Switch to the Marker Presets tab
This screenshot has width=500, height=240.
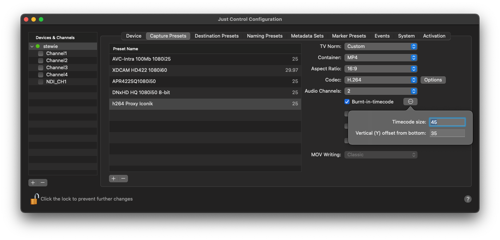pos(349,36)
